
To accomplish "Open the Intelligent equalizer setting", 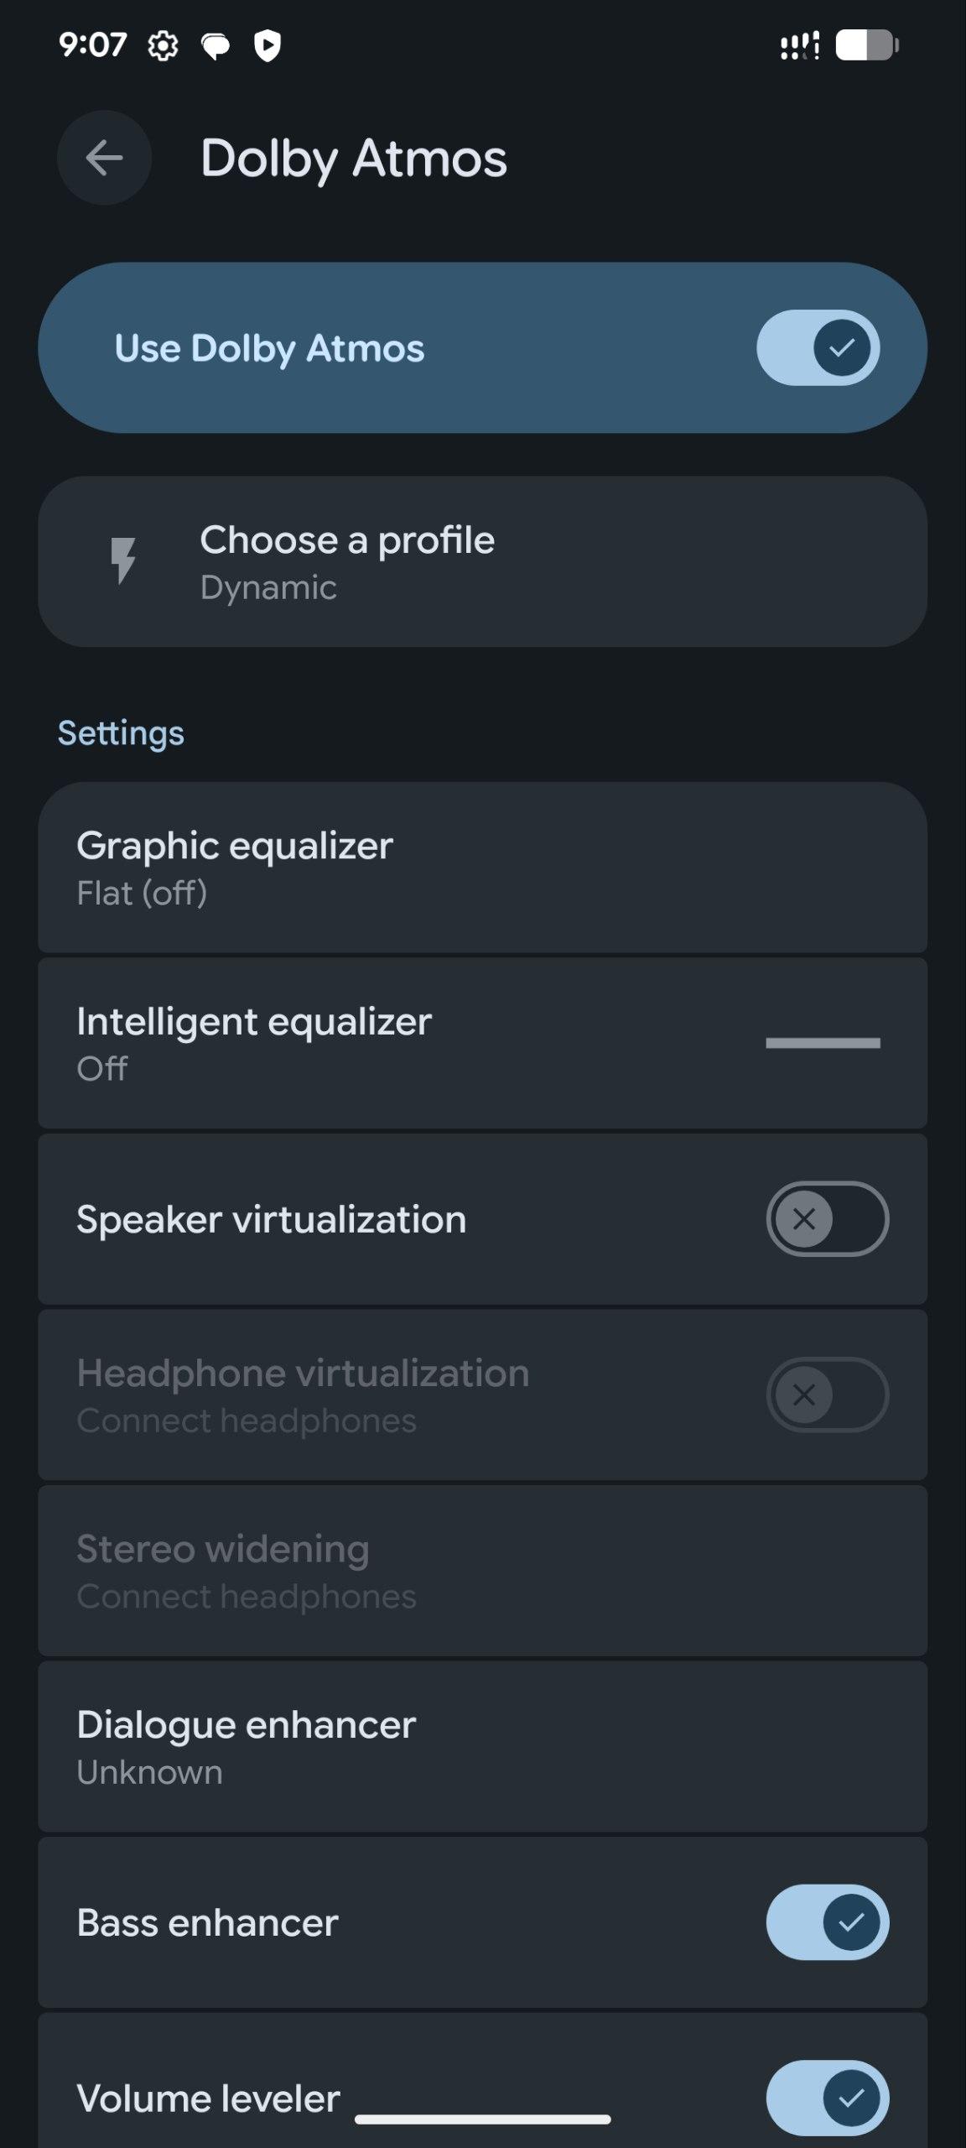I will (335, 1043).
